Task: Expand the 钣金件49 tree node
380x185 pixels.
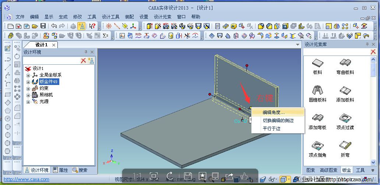Action: [28, 82]
